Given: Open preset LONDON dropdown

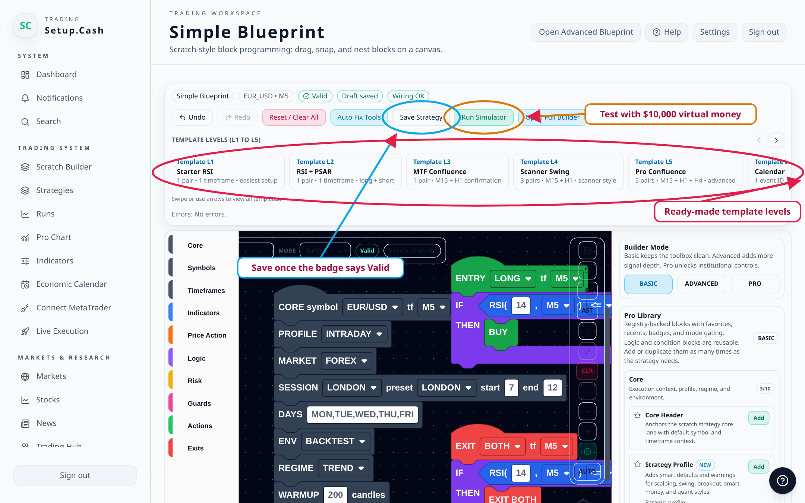Looking at the screenshot, I should 446,388.
